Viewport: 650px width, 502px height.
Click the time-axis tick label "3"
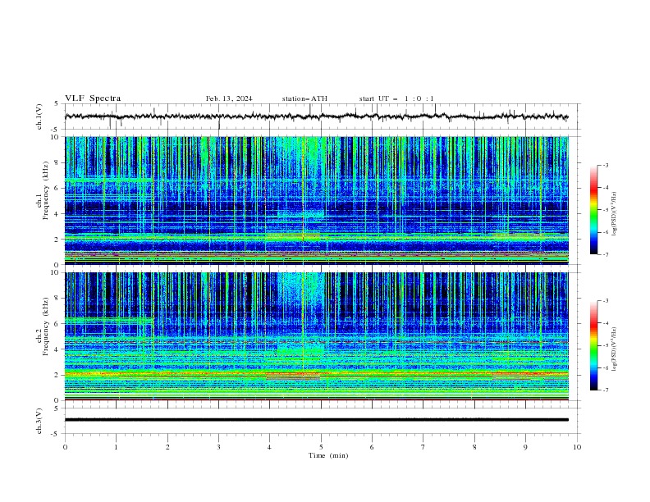pyautogui.click(x=218, y=447)
